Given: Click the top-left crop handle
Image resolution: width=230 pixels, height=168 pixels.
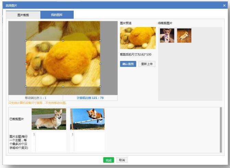Looking at the screenshot, I should click(26, 41).
